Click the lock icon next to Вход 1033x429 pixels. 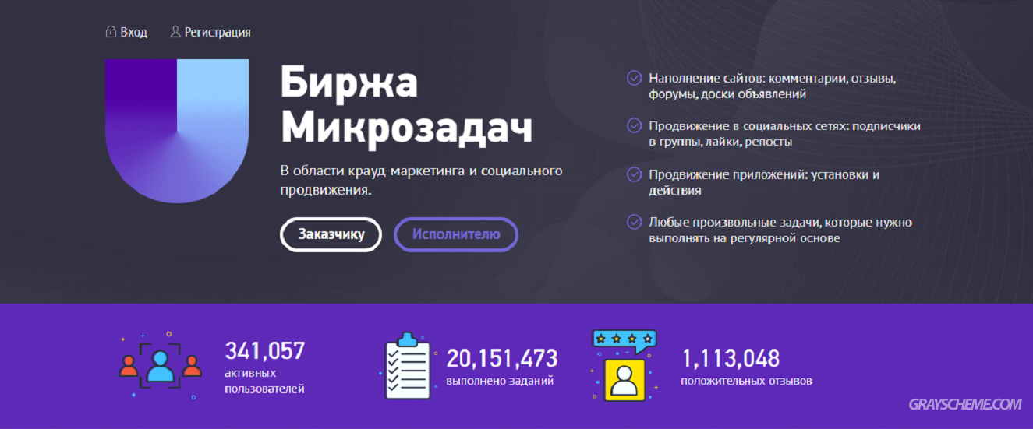pos(110,33)
